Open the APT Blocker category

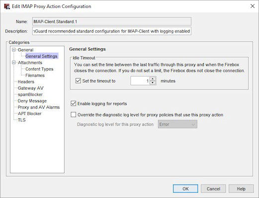coord(29,113)
